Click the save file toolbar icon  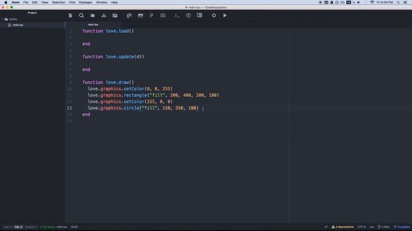click(x=104, y=15)
